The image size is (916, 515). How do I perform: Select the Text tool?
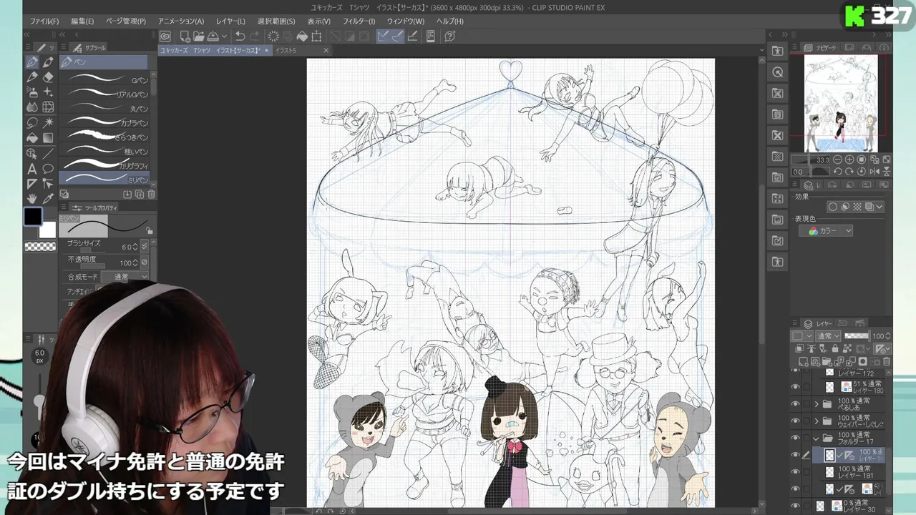[x=32, y=169]
